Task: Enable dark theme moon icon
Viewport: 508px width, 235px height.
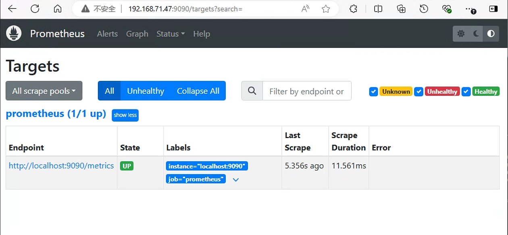Action: 476,34
